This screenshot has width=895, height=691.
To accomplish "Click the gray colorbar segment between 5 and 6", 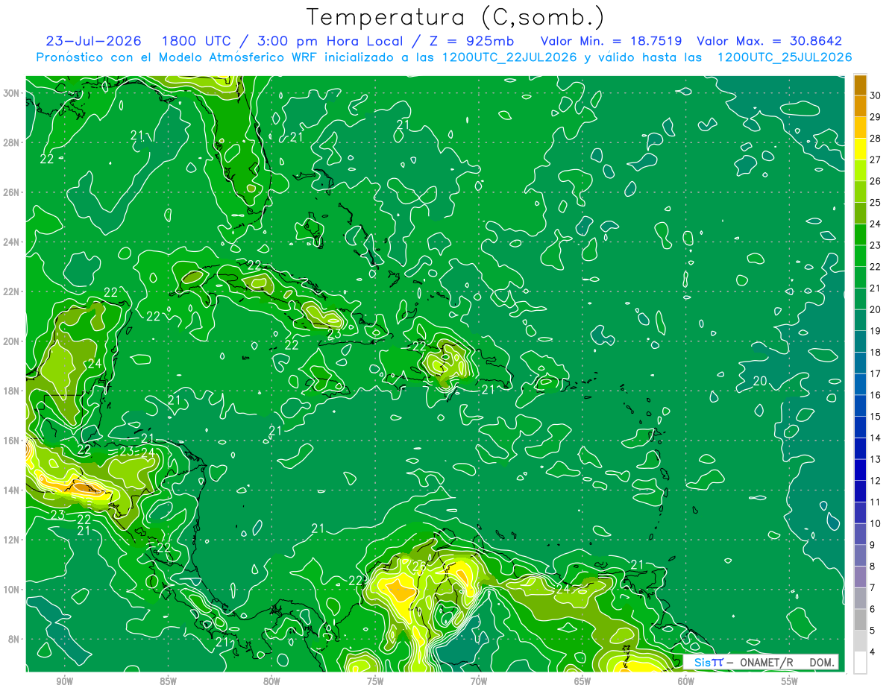I will point(860,619).
